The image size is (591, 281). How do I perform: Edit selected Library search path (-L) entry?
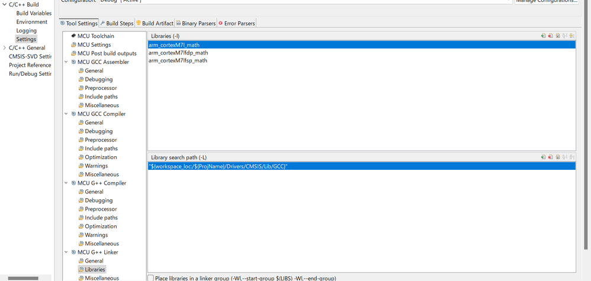(x=557, y=157)
